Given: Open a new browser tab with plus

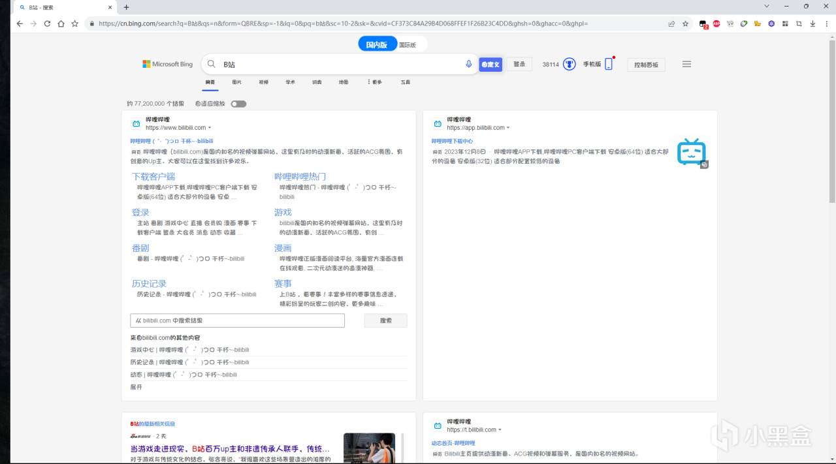Looking at the screenshot, I should (126, 7).
